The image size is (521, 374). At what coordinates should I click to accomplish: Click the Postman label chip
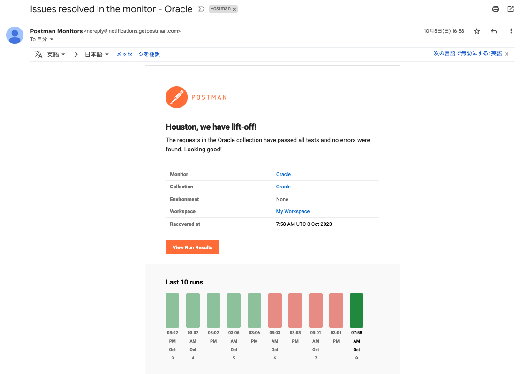[220, 9]
